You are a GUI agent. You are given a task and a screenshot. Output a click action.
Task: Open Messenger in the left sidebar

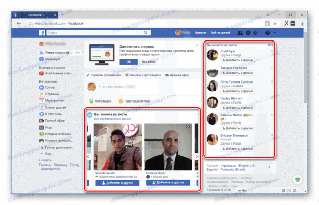52,59
